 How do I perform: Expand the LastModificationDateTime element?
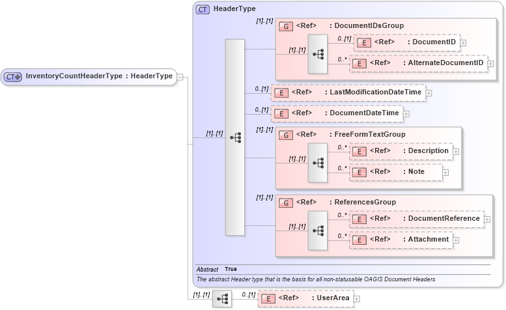coord(429,93)
